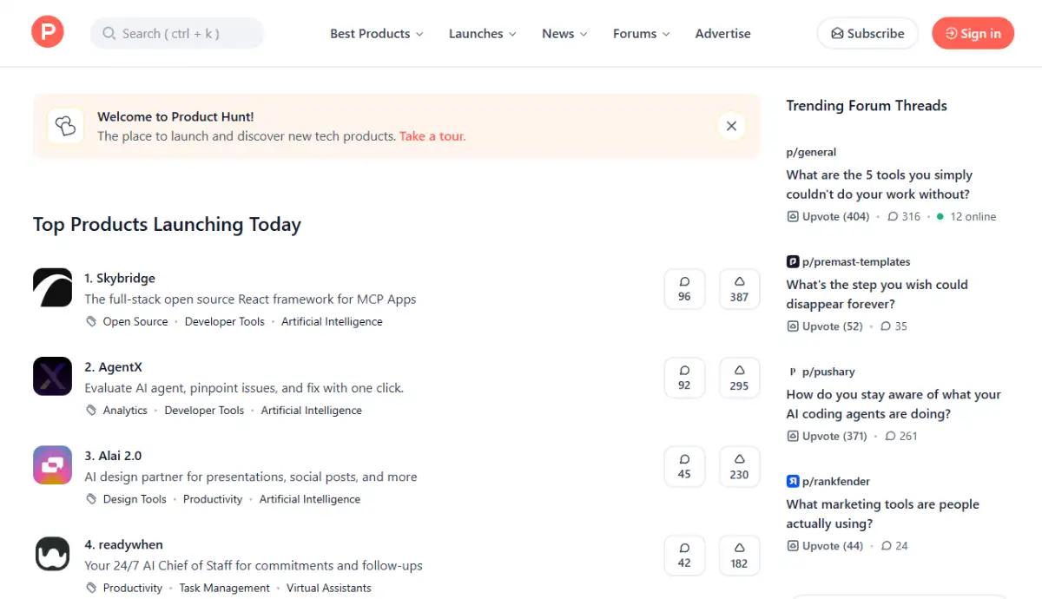Screen dimensions: 1042x599
Task: Expand the Launches menu
Action: tap(483, 33)
